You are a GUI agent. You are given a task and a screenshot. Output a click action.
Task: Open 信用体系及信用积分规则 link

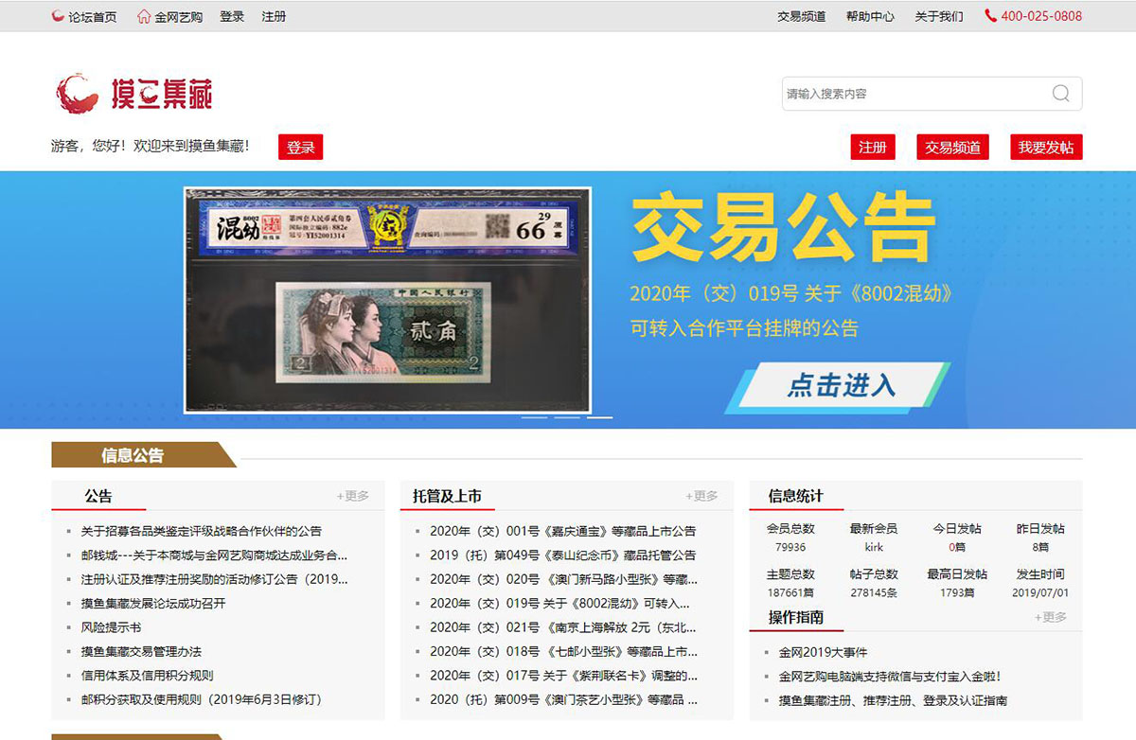[x=148, y=676]
